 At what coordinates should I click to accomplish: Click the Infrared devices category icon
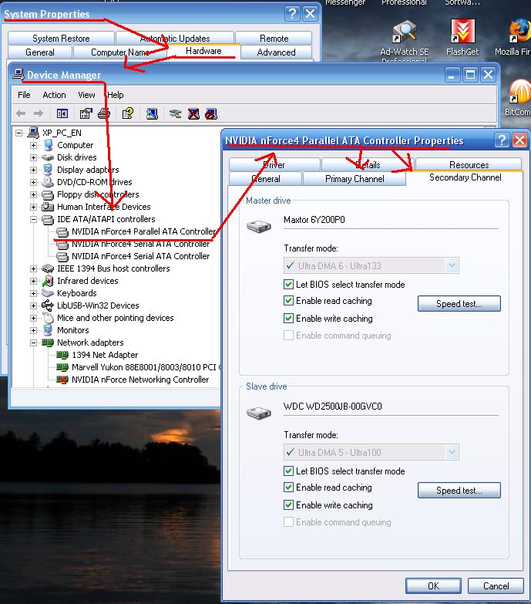pos(48,281)
